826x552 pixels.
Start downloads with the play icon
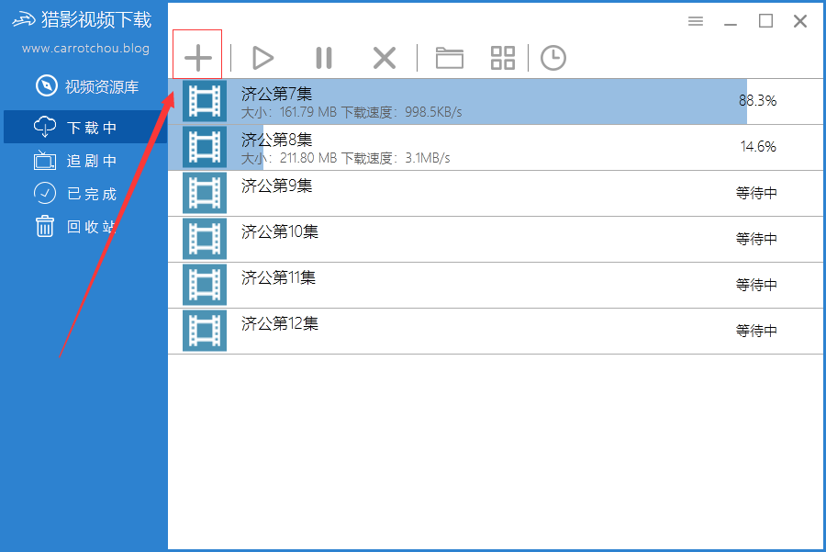[262, 58]
